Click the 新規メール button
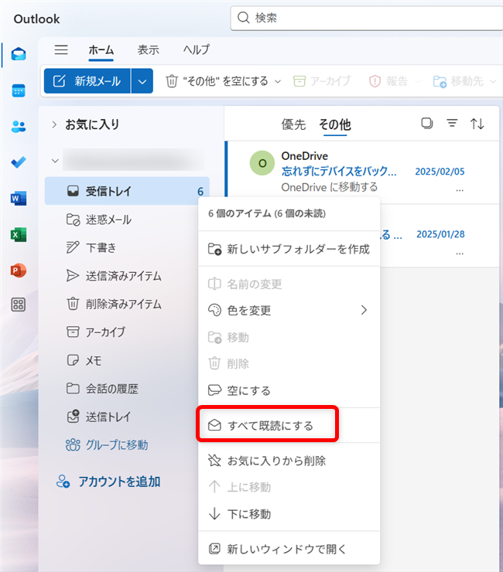 [87, 81]
